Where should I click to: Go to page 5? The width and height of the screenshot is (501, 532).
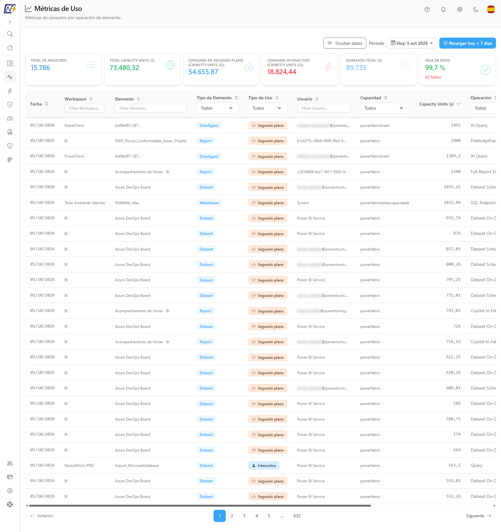coord(269,516)
